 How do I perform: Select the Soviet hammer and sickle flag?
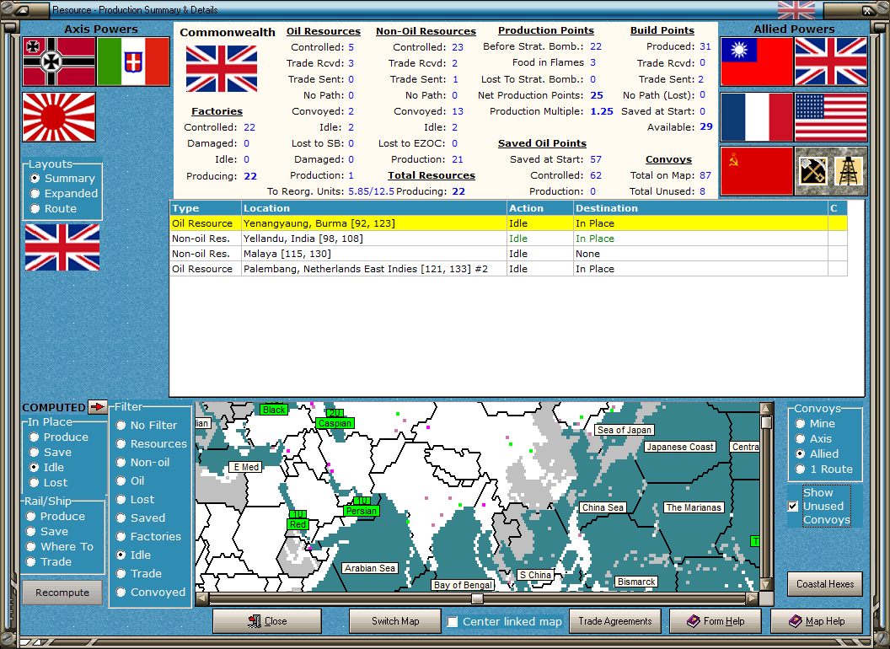tap(757, 171)
